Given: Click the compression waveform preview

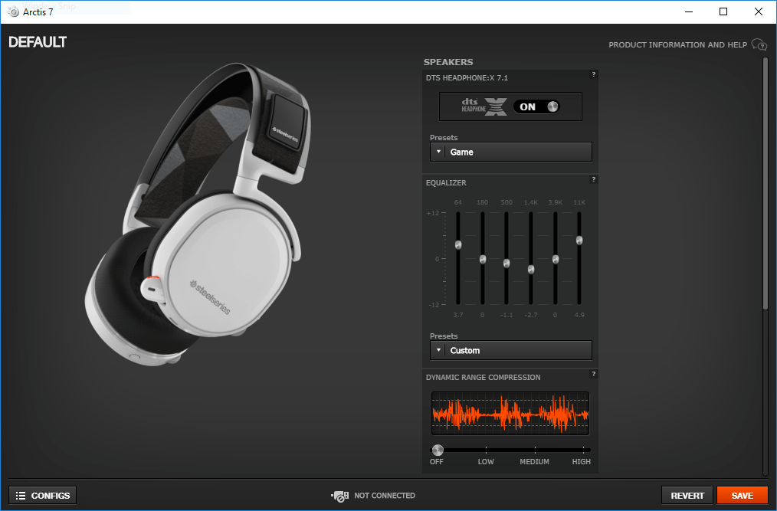Looking at the screenshot, I should tap(510, 414).
